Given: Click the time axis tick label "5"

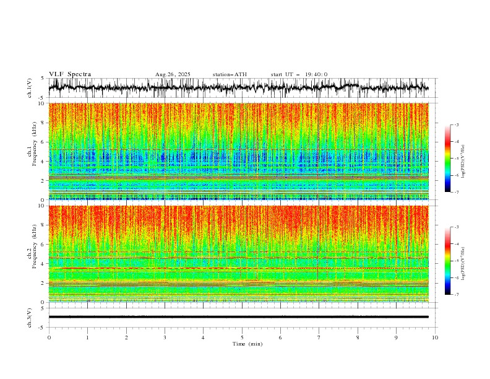Looking at the screenshot, I should coord(242,338).
